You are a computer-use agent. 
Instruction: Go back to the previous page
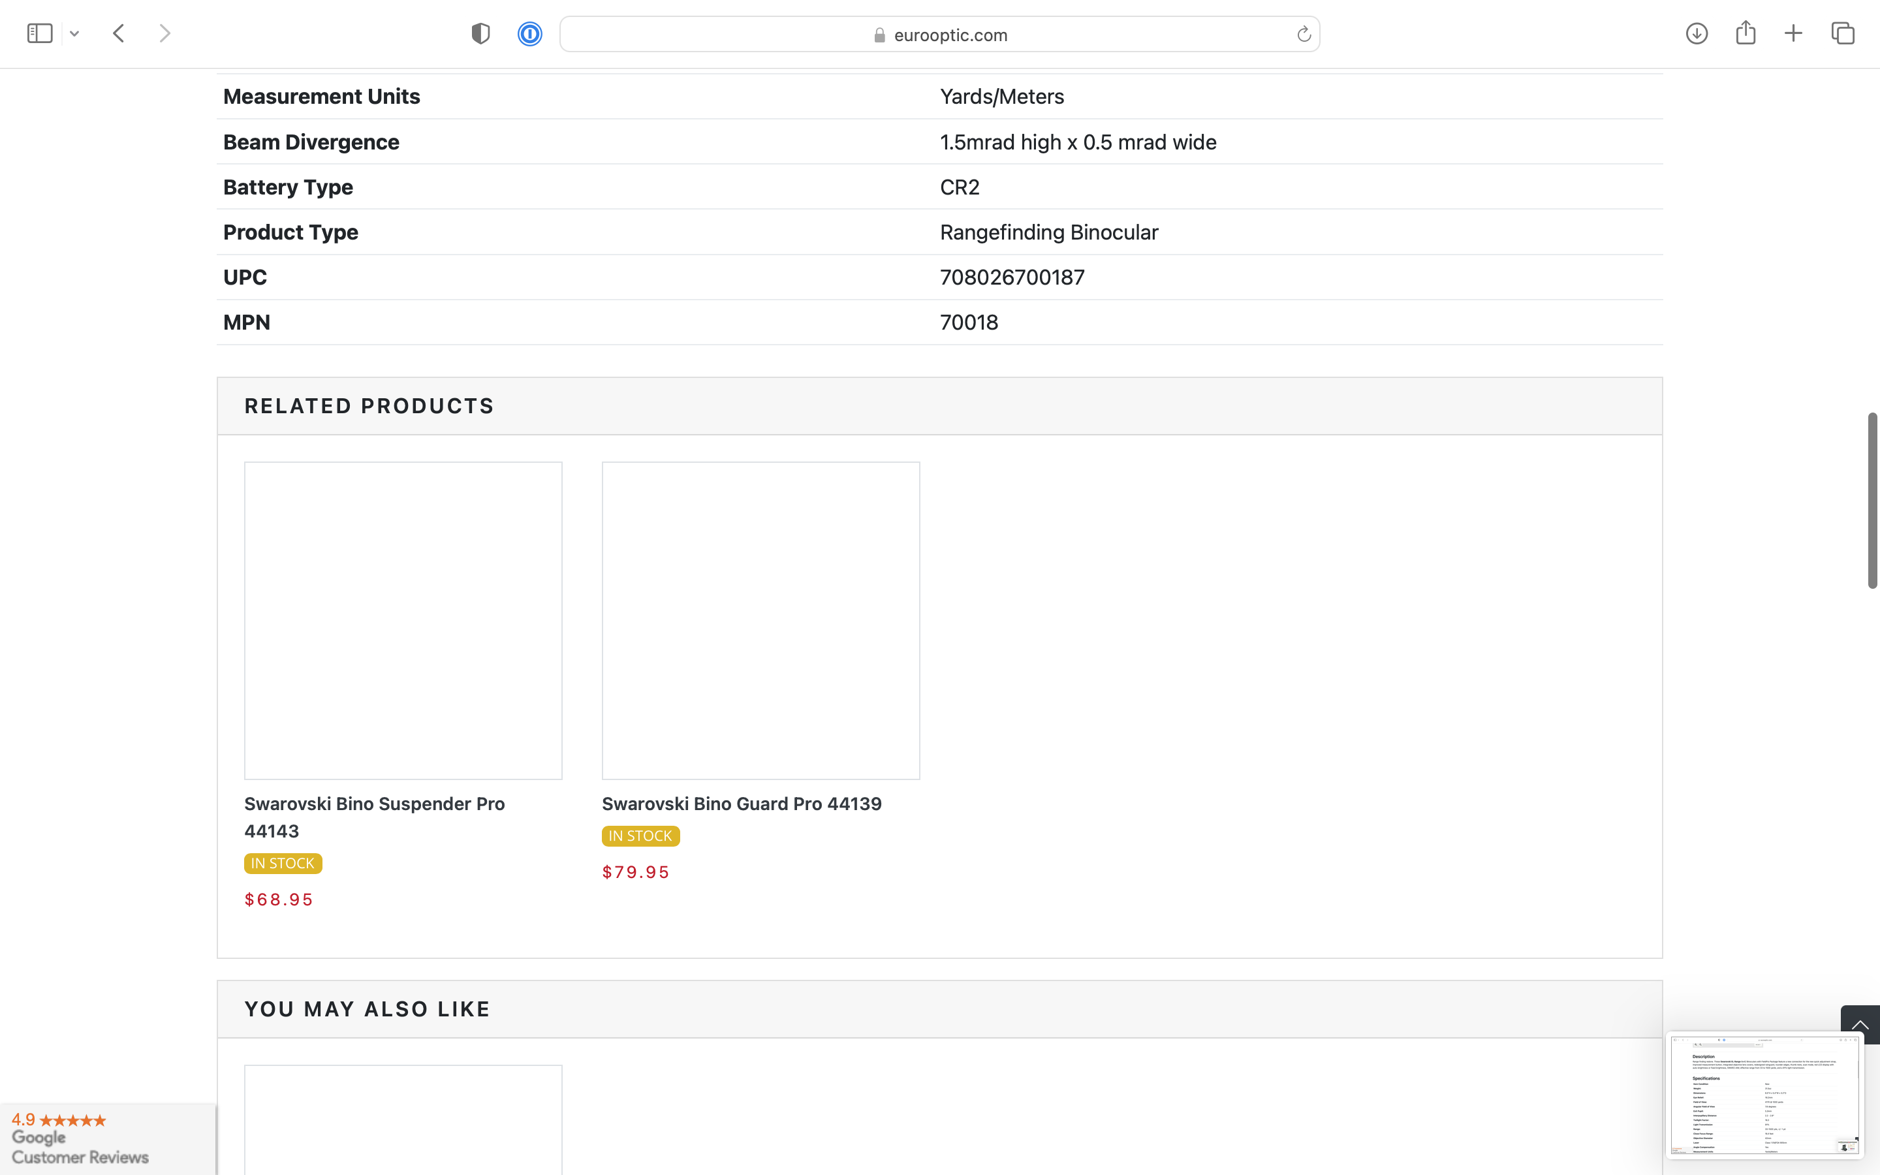coord(119,33)
